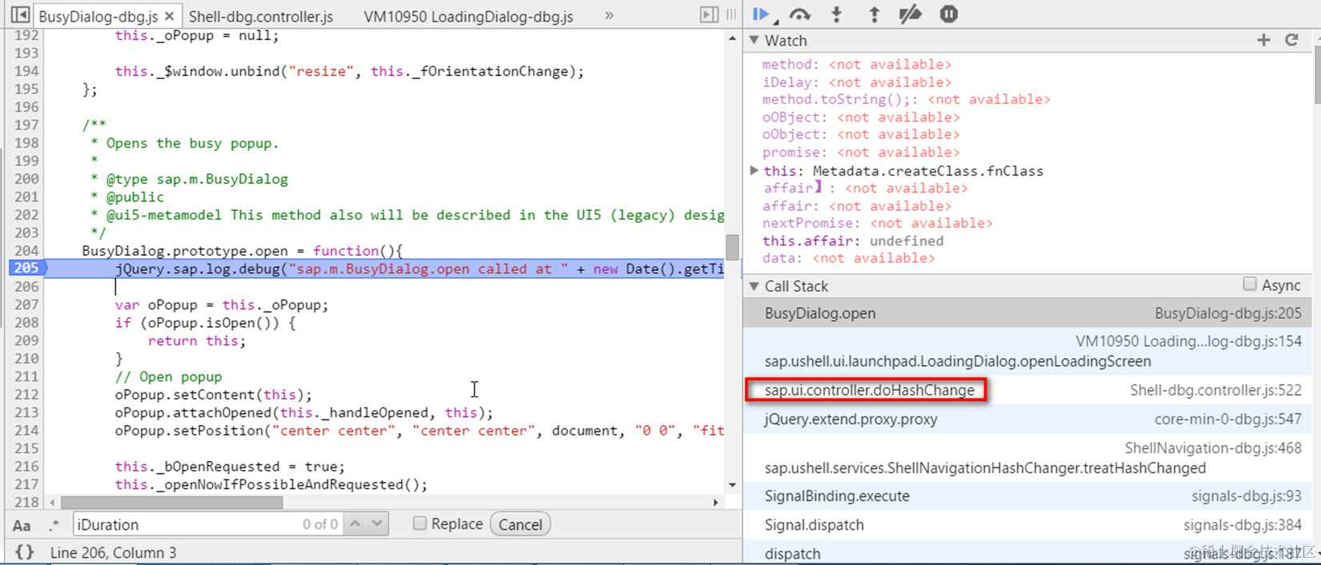Go to next search result
The width and height of the screenshot is (1321, 565).
(x=377, y=524)
